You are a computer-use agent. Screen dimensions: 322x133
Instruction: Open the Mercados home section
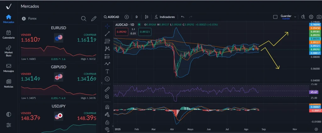8,19
